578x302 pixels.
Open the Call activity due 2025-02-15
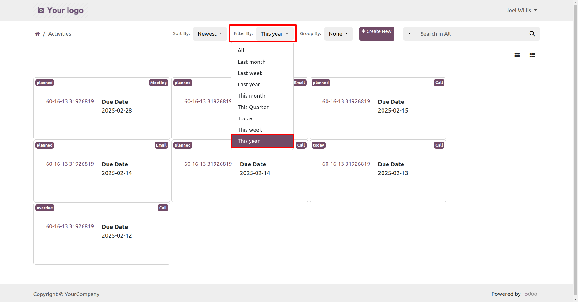tap(378, 108)
